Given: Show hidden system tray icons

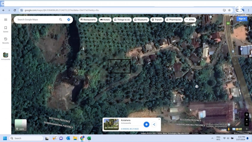Looking at the screenshot, I should click(212, 138).
